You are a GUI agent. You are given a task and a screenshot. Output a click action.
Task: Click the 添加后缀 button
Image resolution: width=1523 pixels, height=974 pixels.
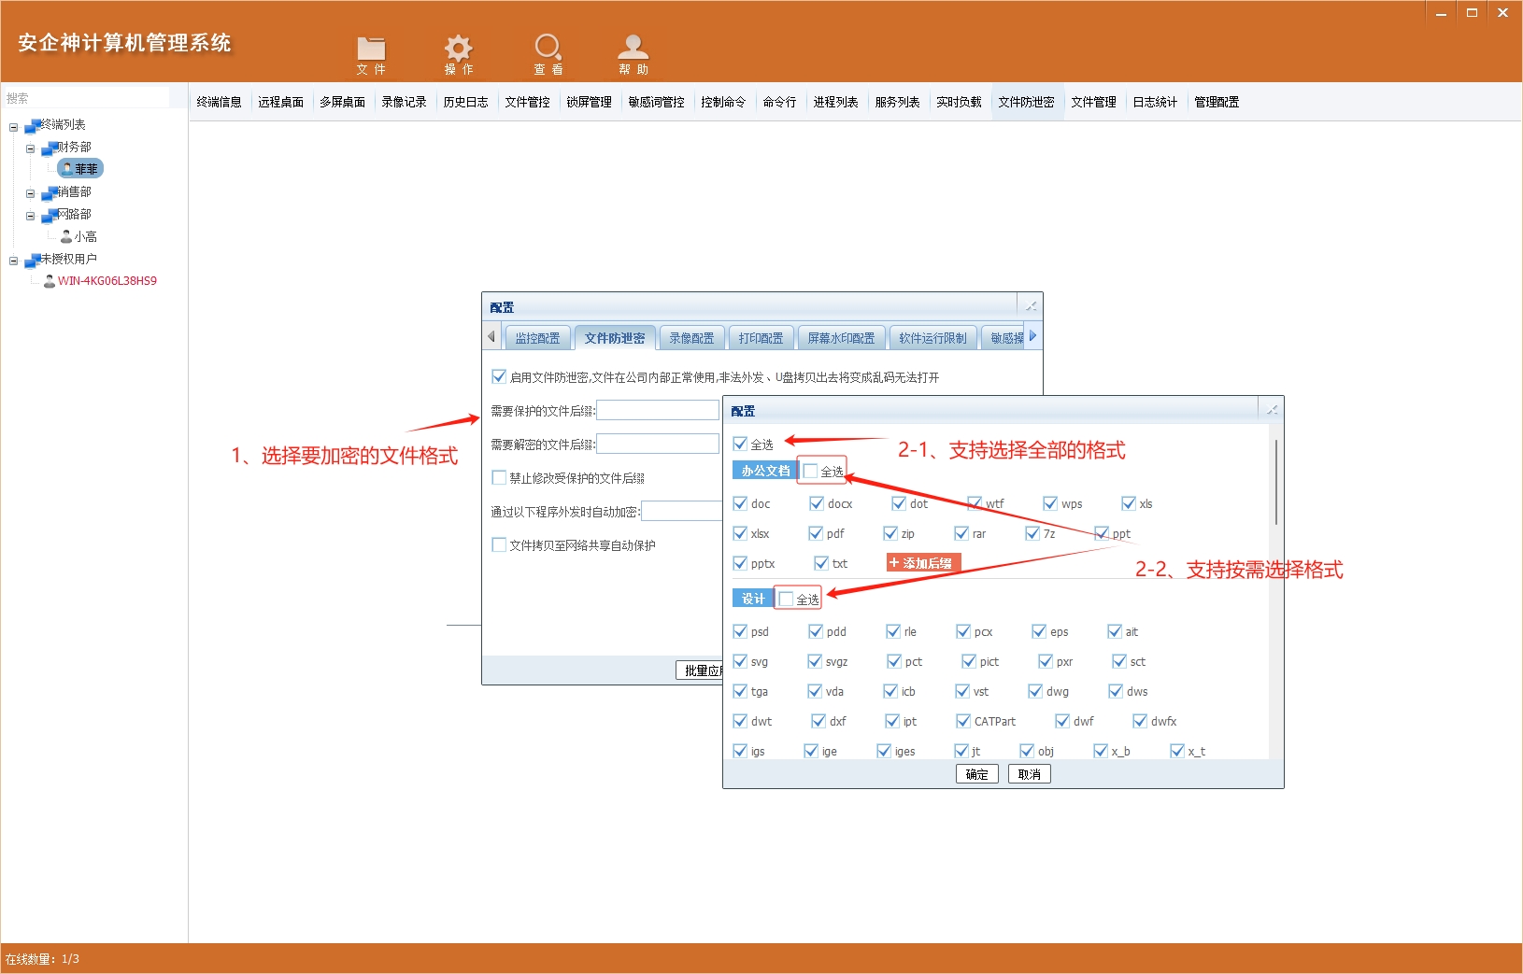(x=922, y=563)
